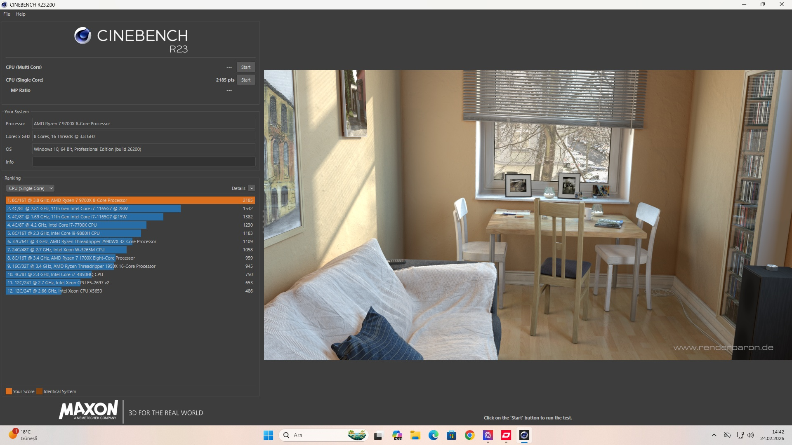
Task: Open the Windows Start menu
Action: tap(268, 435)
